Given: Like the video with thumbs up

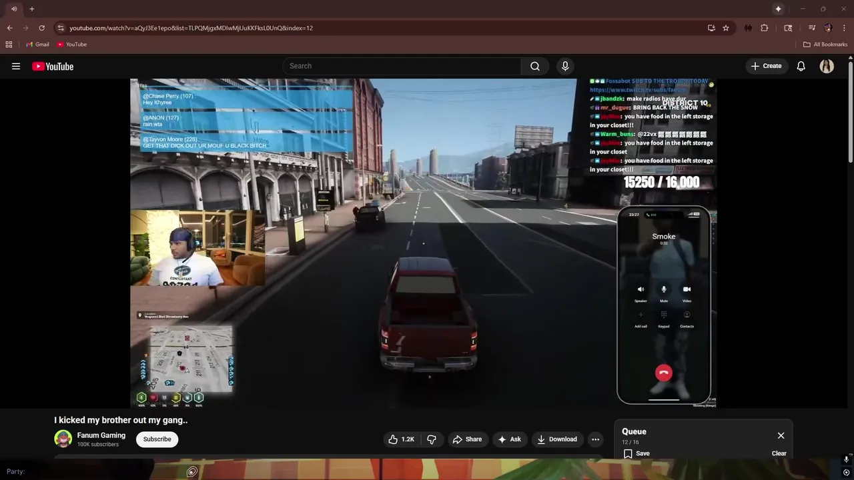Looking at the screenshot, I should click(x=401, y=439).
